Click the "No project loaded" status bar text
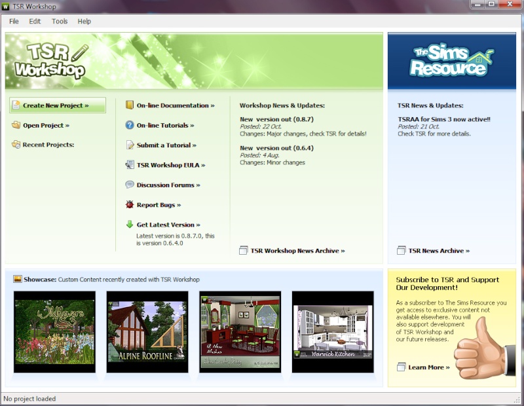This screenshot has height=406, width=524. click(29, 399)
